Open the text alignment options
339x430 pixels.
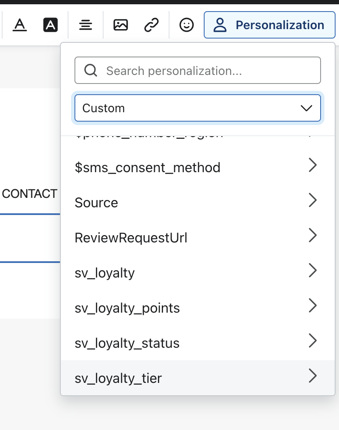(86, 25)
